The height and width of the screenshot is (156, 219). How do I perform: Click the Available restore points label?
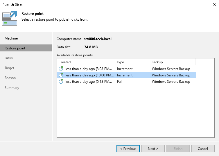[75, 55]
